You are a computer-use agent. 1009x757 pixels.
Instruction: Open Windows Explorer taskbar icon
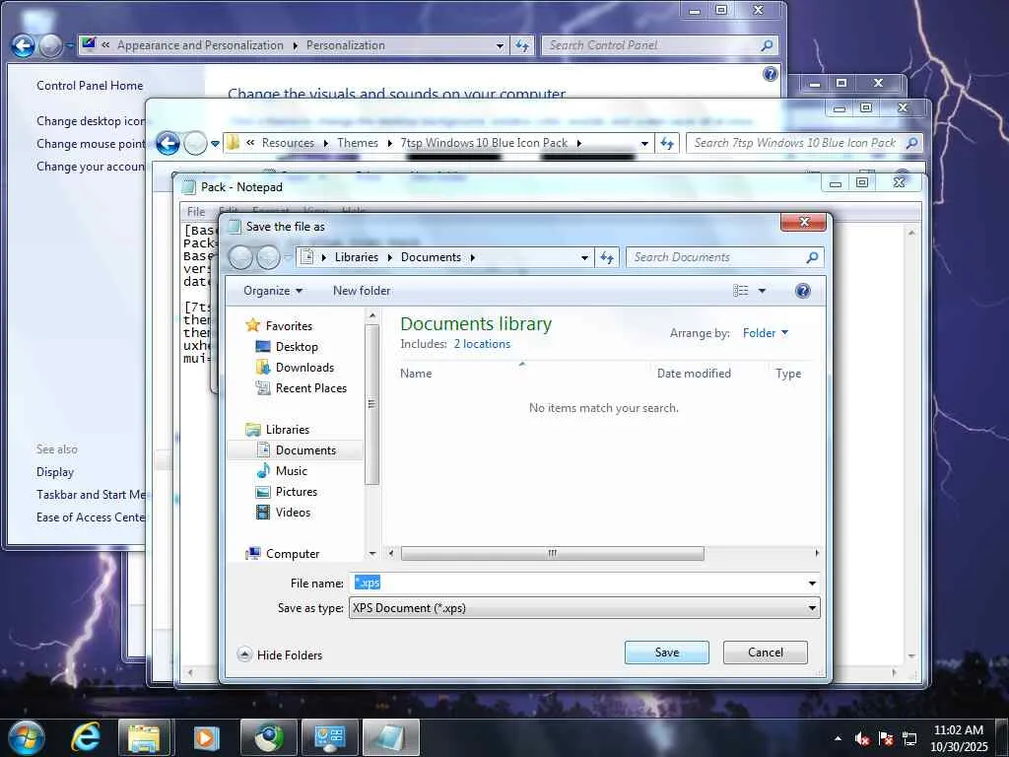(145, 738)
